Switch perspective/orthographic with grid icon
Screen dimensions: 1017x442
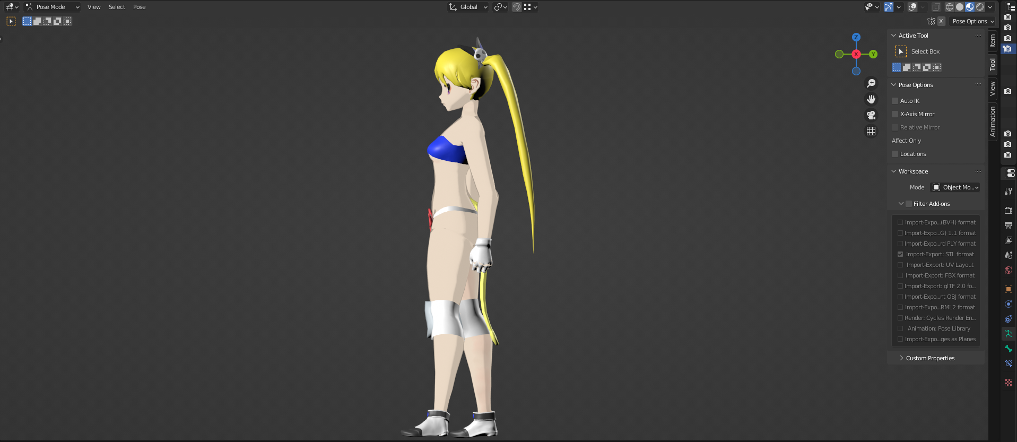coord(871,131)
